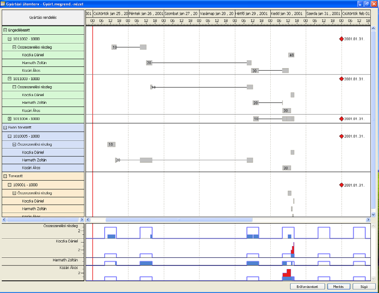
Task: Collapse the Fixen tervezett group
Action: click(x=5, y=128)
